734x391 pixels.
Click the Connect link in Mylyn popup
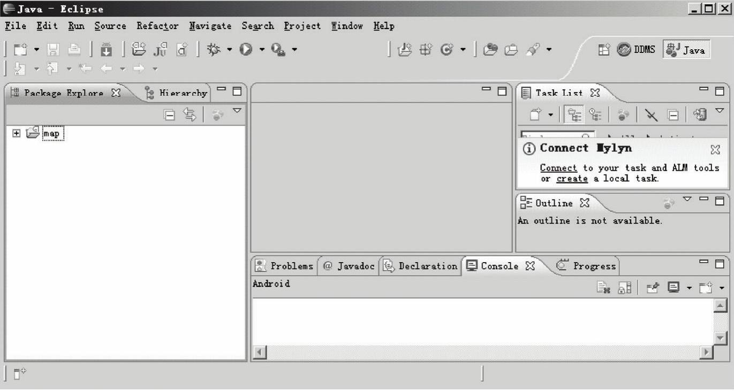point(558,168)
